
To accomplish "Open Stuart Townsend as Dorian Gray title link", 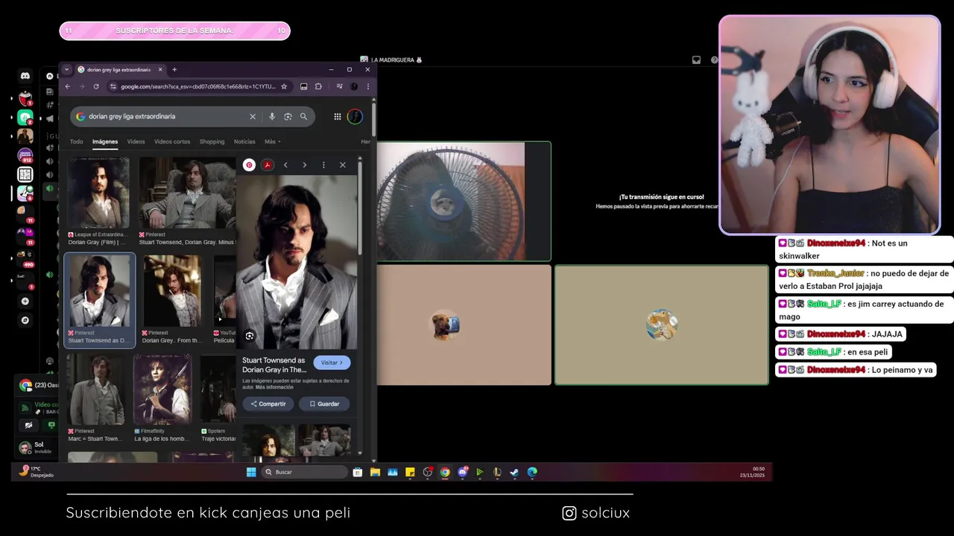I will click(274, 365).
